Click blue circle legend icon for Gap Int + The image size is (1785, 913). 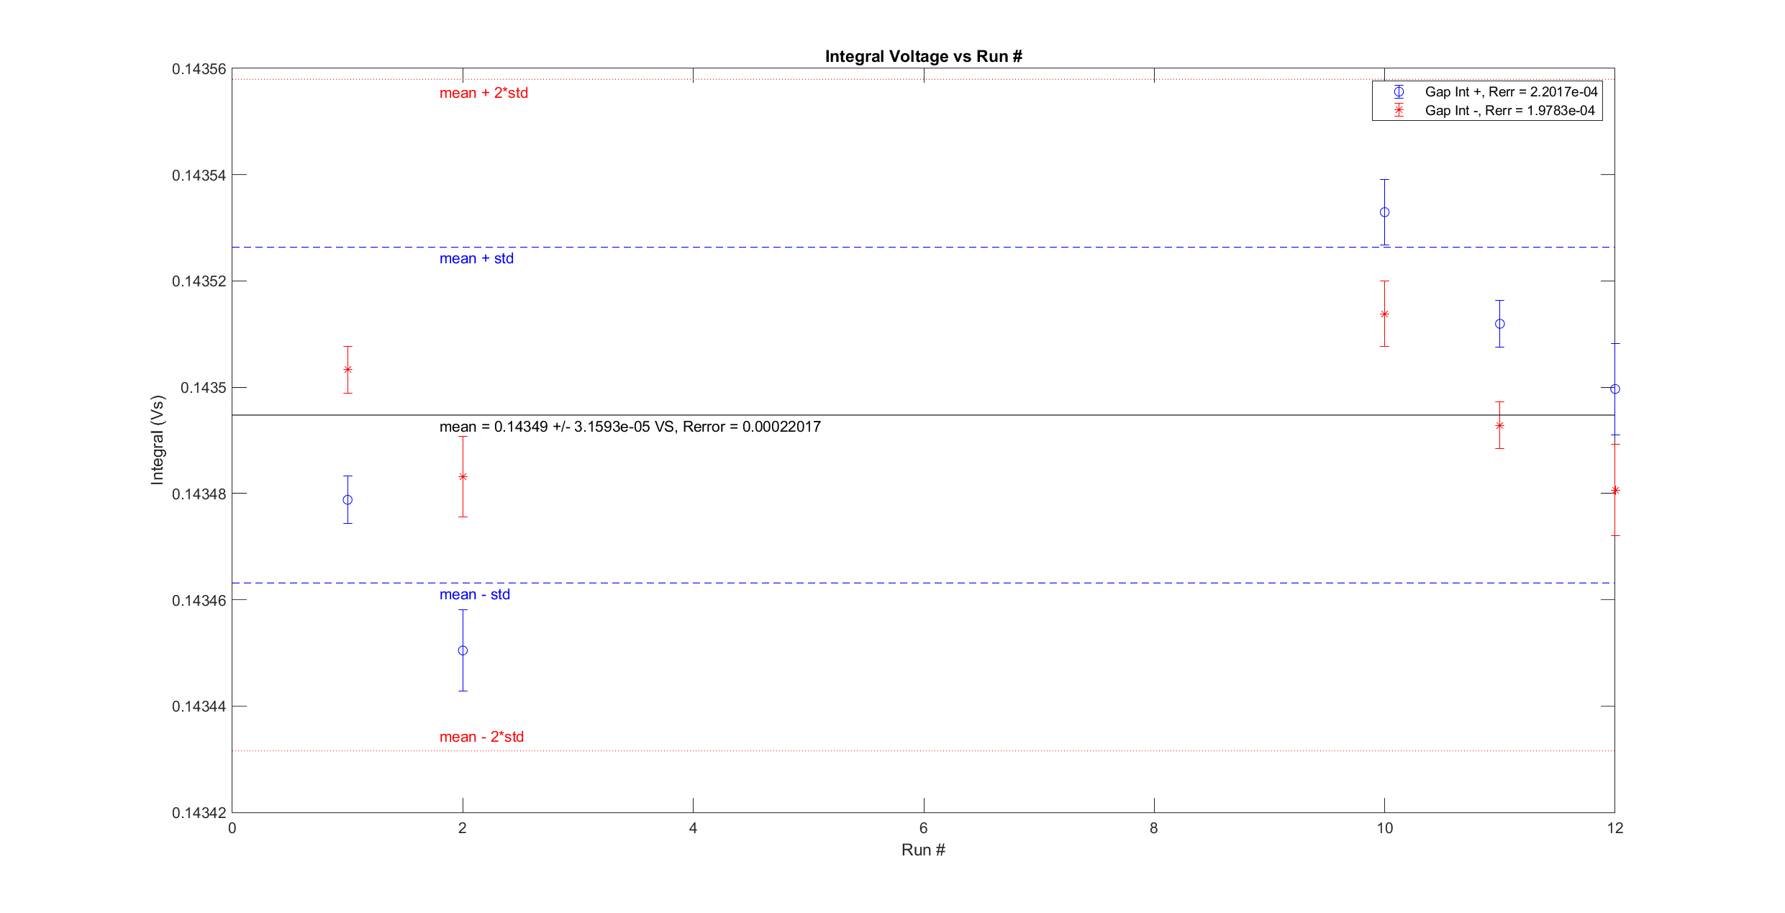pos(1399,92)
